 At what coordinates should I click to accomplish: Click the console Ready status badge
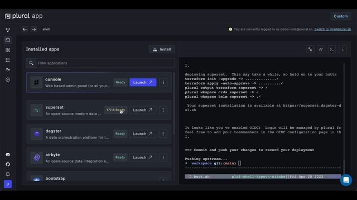click(120, 82)
